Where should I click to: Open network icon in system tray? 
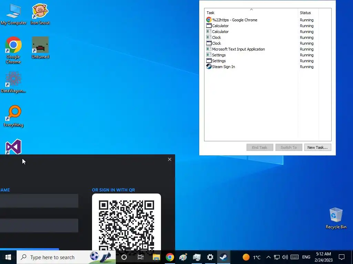click(277, 257)
